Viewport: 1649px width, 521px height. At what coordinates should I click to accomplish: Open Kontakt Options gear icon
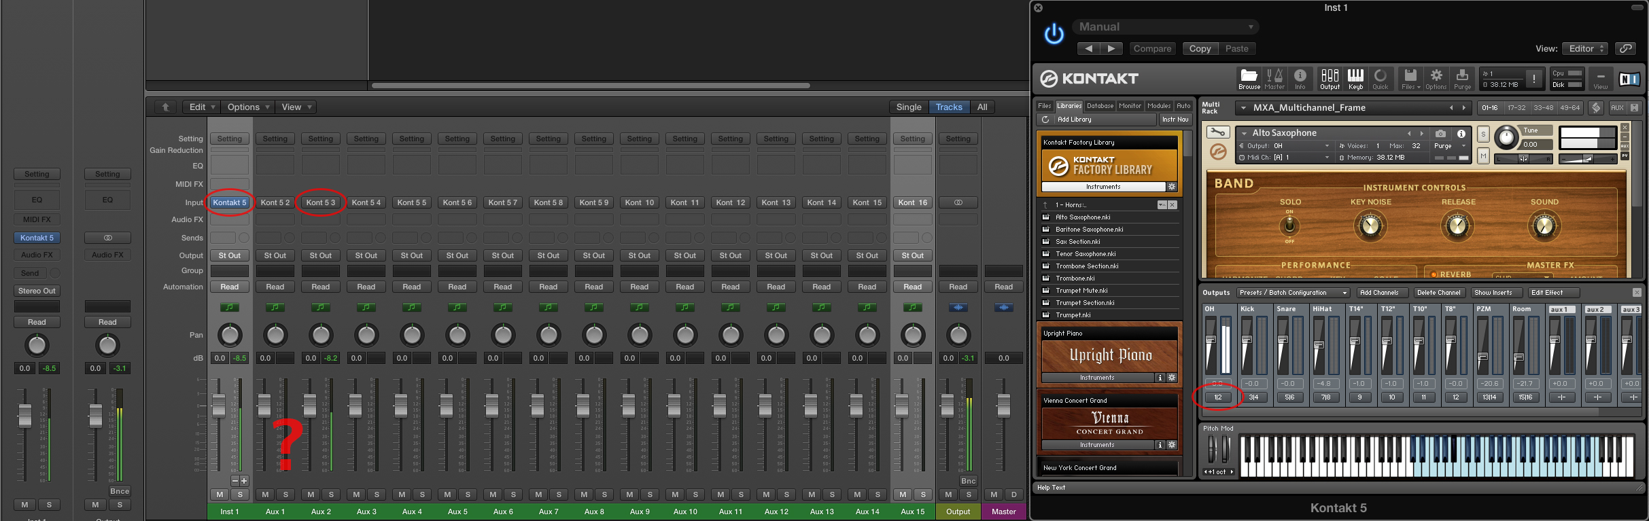point(1436,79)
